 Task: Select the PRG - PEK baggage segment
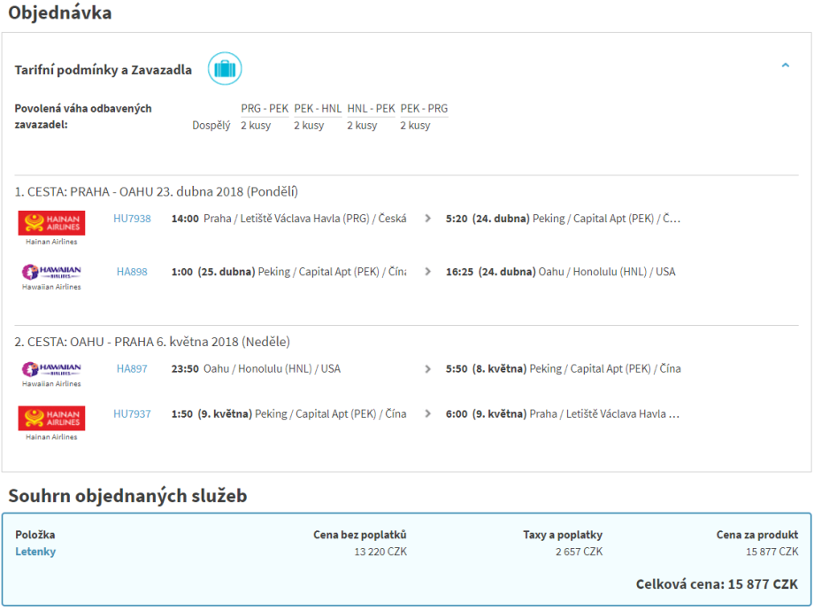tap(265, 109)
